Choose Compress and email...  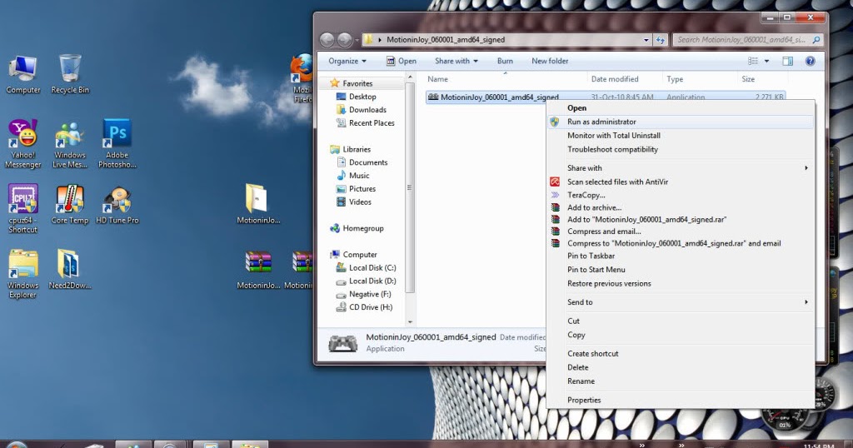pos(681,231)
